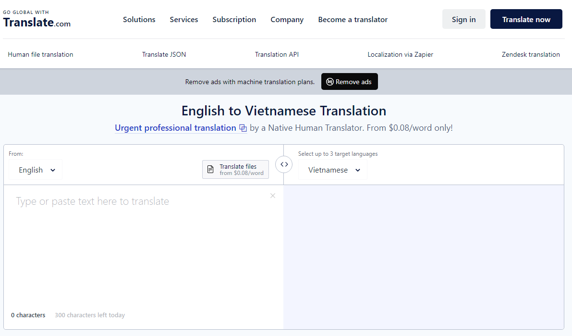Open the Company menu
This screenshot has height=336, width=572.
pyautogui.click(x=287, y=20)
